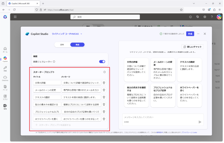Open a new browser tab
Image resolution: width=224 pixels, height=143 pixels.
coord(43,3)
